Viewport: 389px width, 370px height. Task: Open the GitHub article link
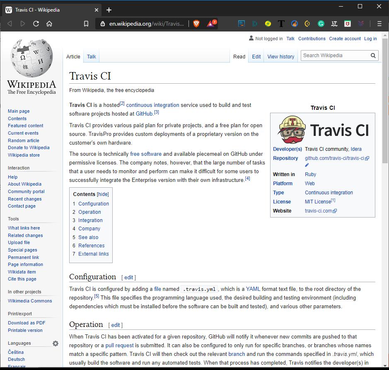pyautogui.click(x=144, y=114)
